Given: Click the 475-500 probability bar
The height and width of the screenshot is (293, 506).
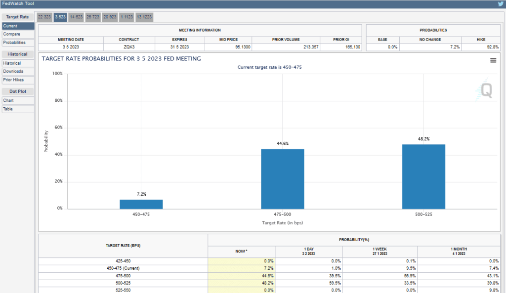Looking at the screenshot, I should 283,178.
